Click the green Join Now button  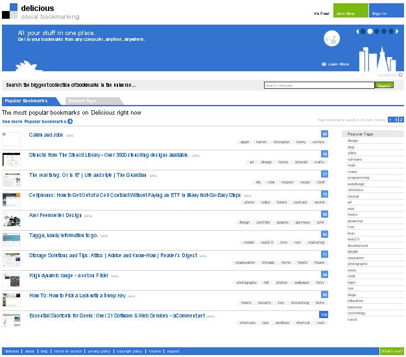(351, 10)
